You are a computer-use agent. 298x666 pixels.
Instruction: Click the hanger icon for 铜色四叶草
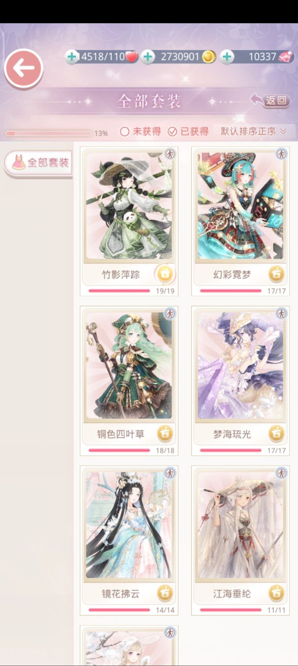165,434
